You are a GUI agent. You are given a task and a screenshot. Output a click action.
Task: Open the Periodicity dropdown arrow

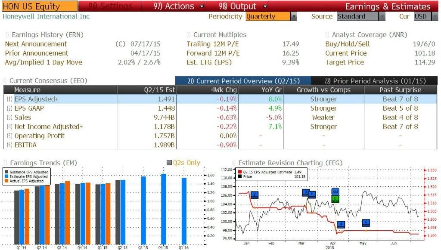tap(294, 17)
